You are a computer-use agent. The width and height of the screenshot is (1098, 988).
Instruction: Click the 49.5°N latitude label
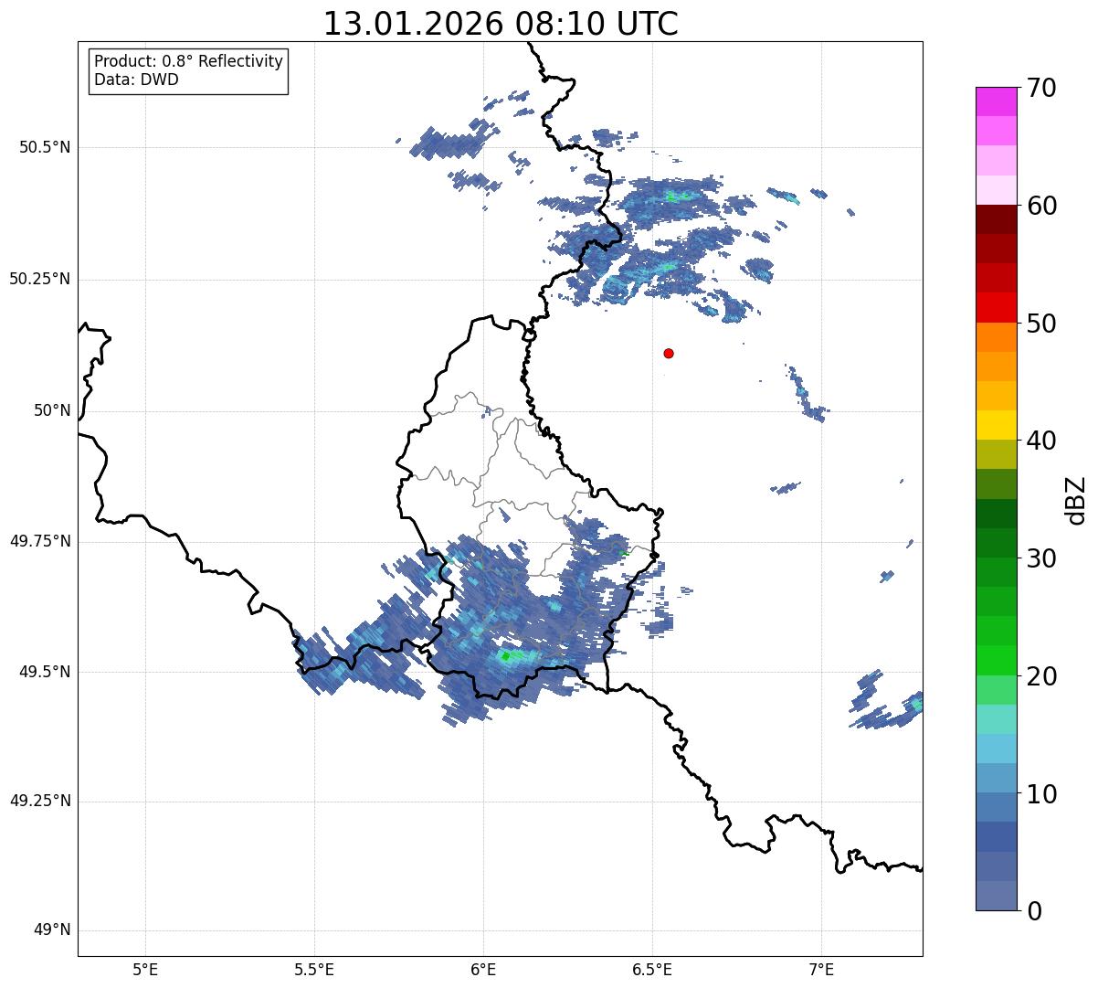click(45, 672)
